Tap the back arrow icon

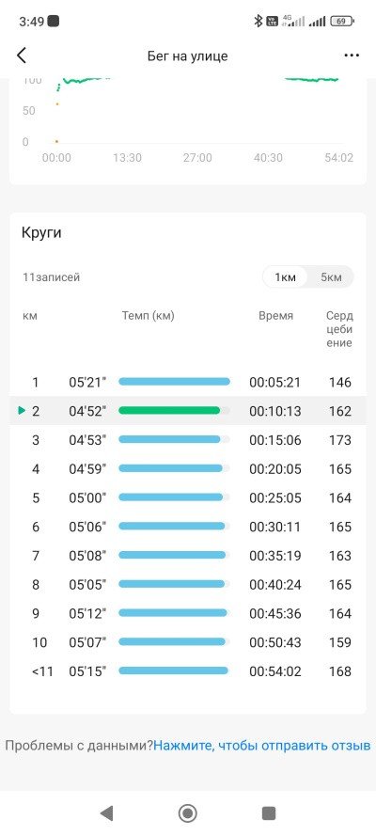pos(22,55)
